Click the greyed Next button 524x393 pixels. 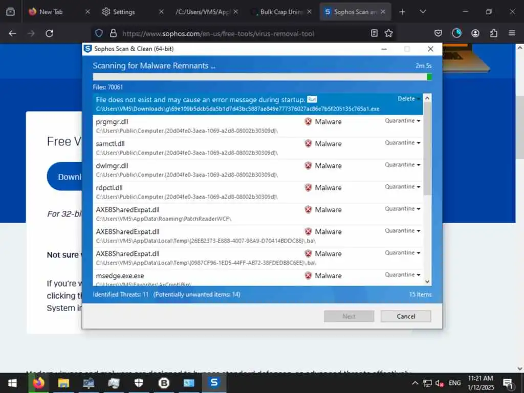[349, 316]
